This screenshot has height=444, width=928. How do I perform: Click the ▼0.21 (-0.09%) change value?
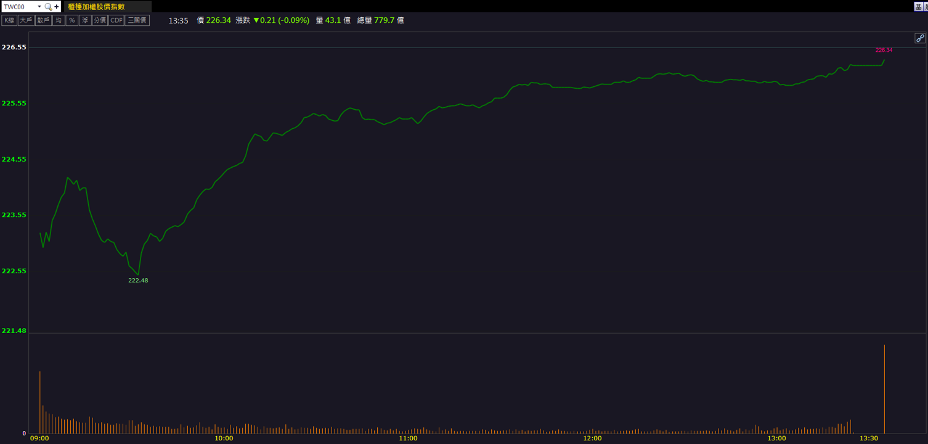281,20
